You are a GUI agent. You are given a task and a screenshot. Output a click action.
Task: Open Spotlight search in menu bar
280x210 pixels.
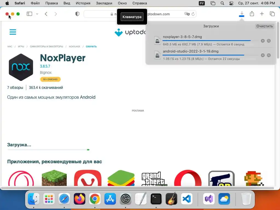pyautogui.click(x=222, y=3)
